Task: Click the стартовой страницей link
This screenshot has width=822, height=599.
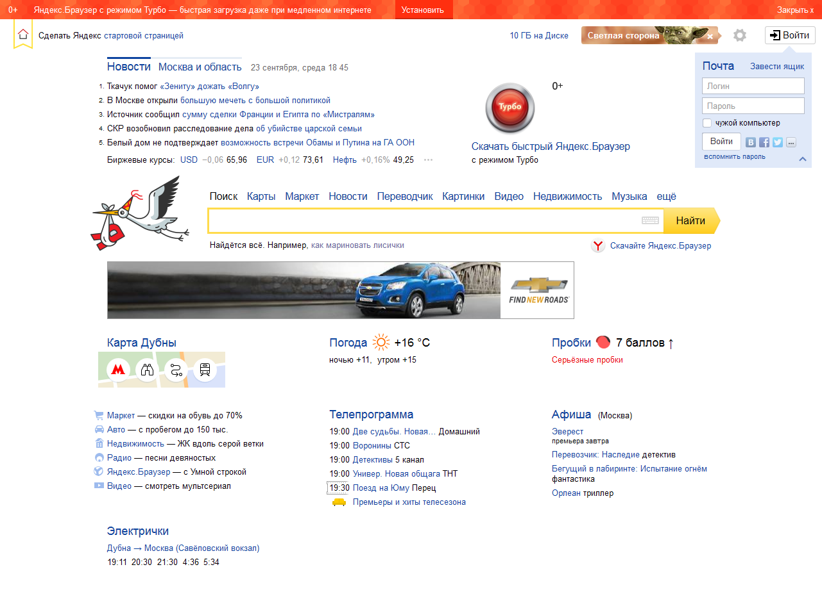Action: (x=144, y=36)
